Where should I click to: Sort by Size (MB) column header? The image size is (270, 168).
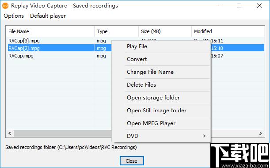click(x=165, y=31)
